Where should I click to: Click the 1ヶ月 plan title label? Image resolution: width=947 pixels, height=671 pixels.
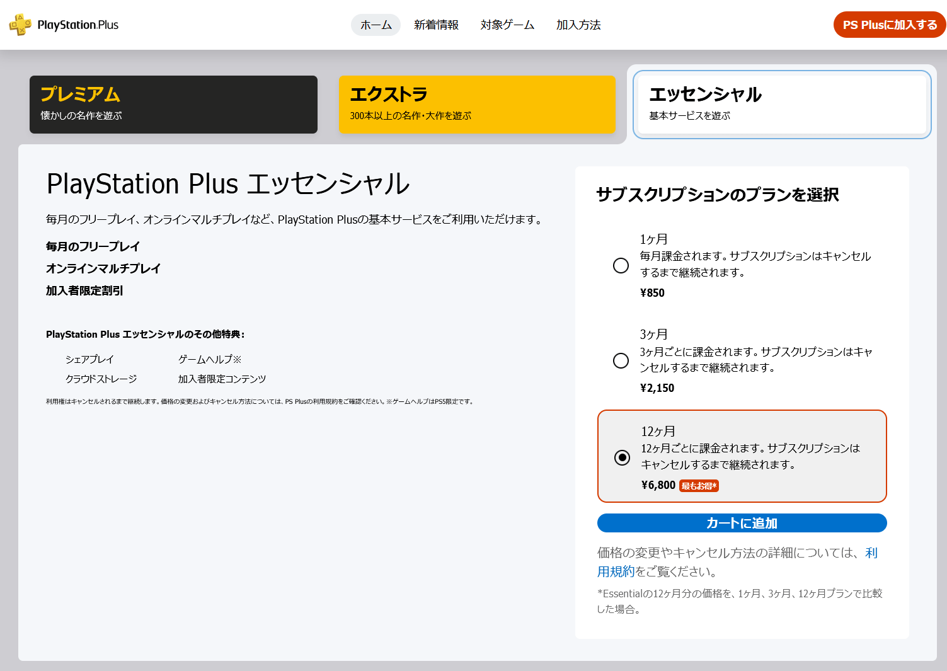pos(653,239)
